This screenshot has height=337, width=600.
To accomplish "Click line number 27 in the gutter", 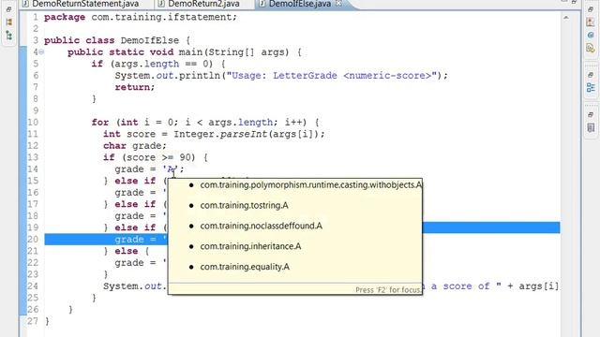I will pyautogui.click(x=33, y=321).
